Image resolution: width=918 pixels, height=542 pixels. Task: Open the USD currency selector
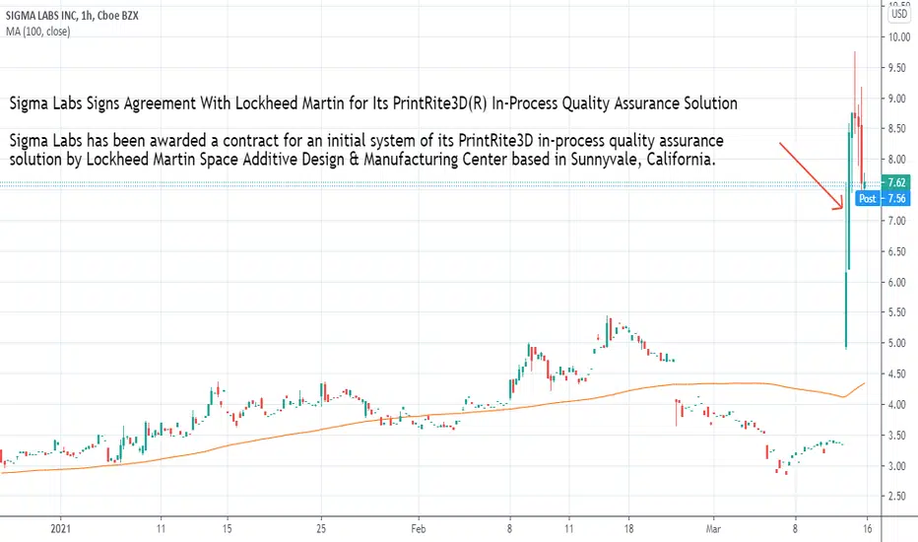(x=899, y=14)
